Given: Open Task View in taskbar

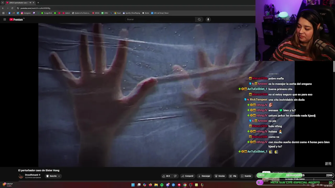Looking at the screenshot, I should (139, 185).
